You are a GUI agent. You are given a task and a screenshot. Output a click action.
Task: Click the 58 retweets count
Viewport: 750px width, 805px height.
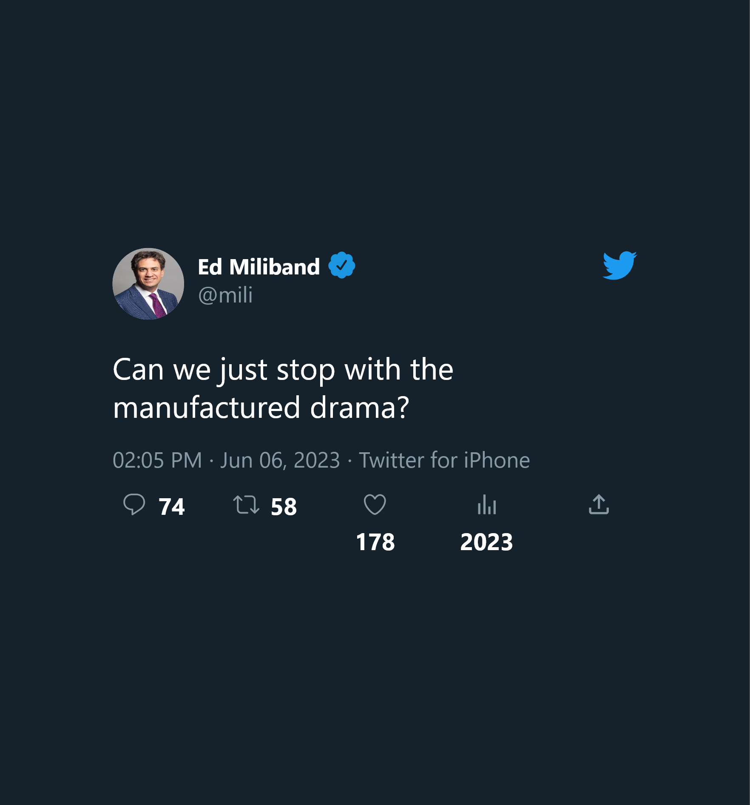click(284, 507)
